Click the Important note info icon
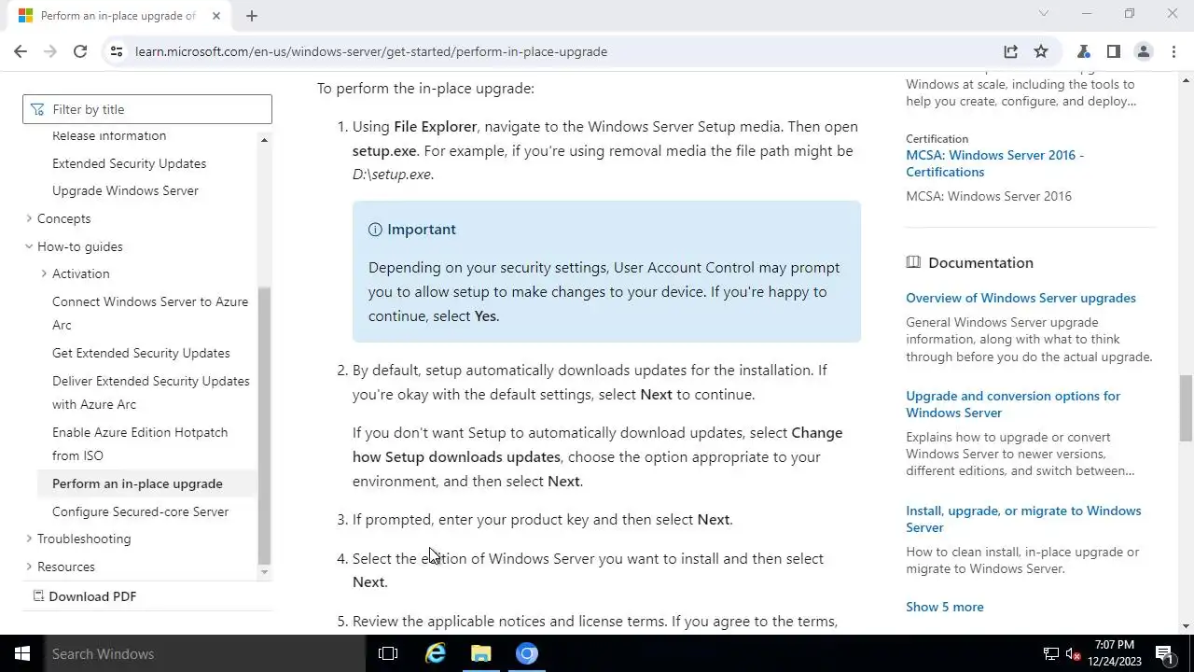Viewport: 1194px width, 672px height. (x=375, y=230)
